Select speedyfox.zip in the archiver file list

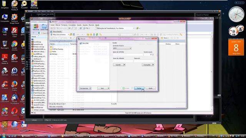point(38,44)
